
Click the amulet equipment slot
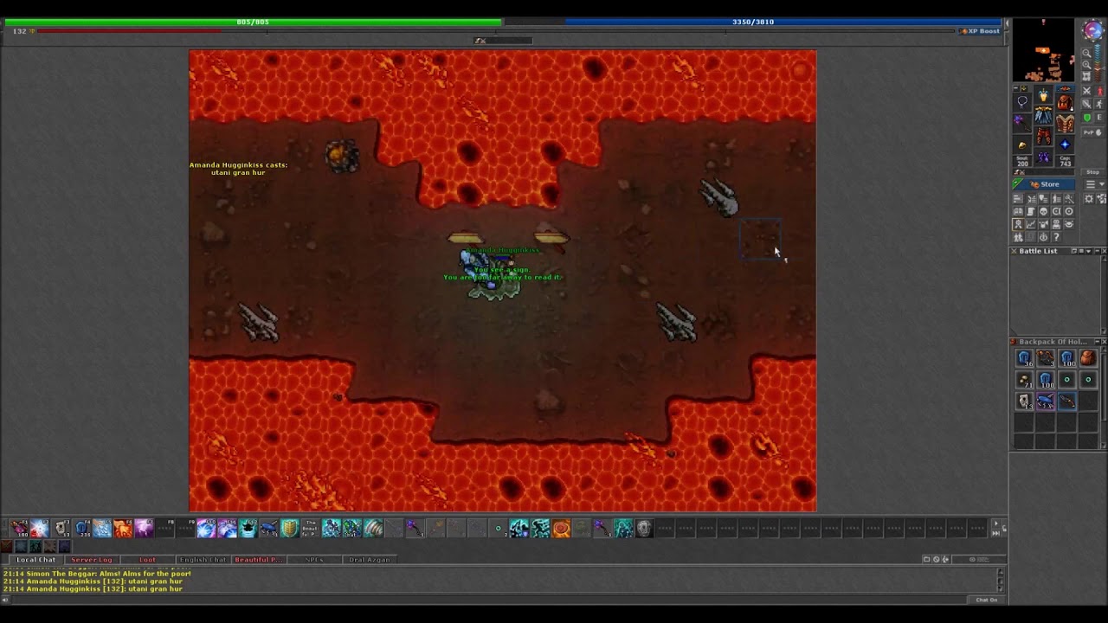(x=1022, y=102)
